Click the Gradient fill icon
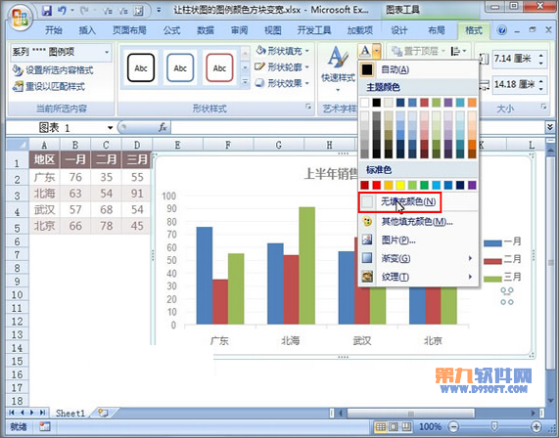 tap(367, 258)
